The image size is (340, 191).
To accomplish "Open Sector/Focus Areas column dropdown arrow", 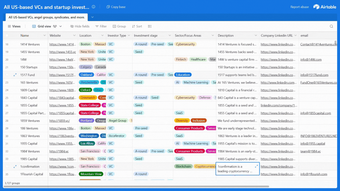I will tap(212, 35).
